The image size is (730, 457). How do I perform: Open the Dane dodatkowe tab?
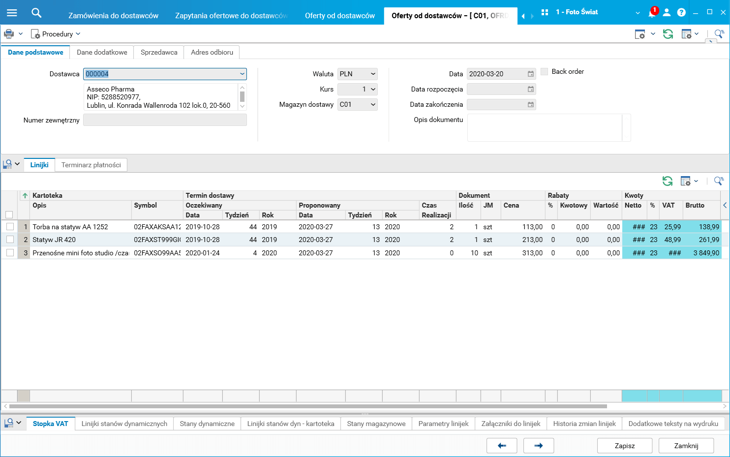[102, 52]
